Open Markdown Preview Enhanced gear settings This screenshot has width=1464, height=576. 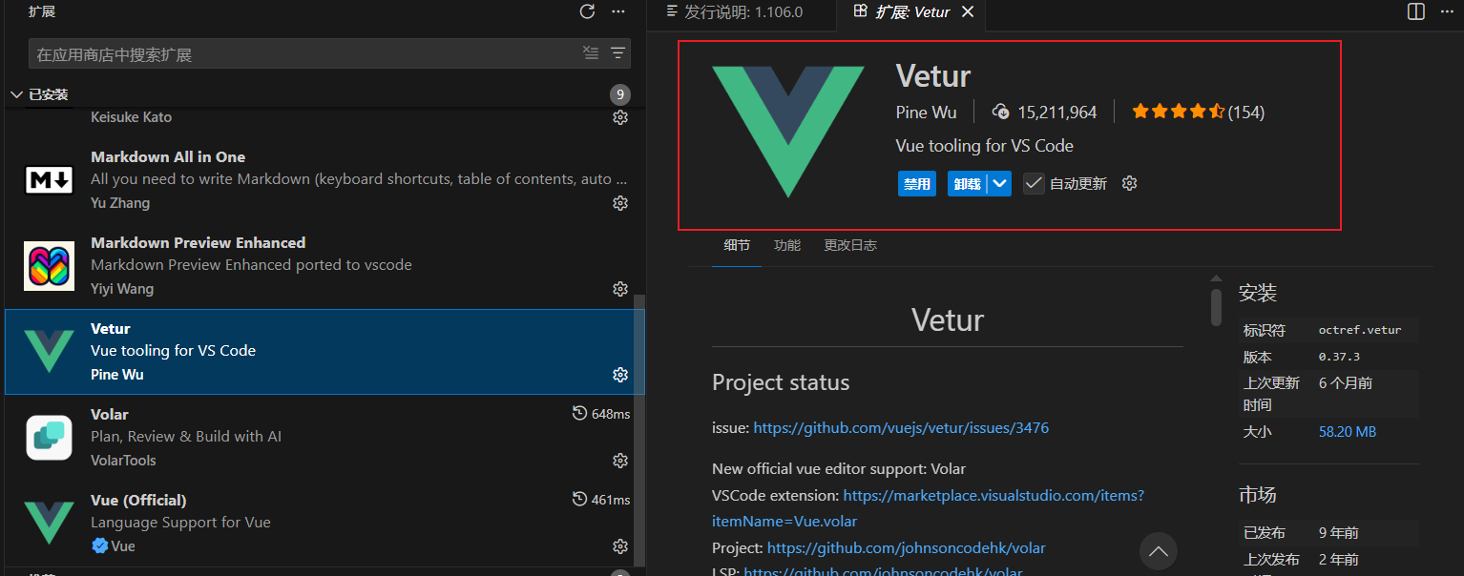pos(620,289)
